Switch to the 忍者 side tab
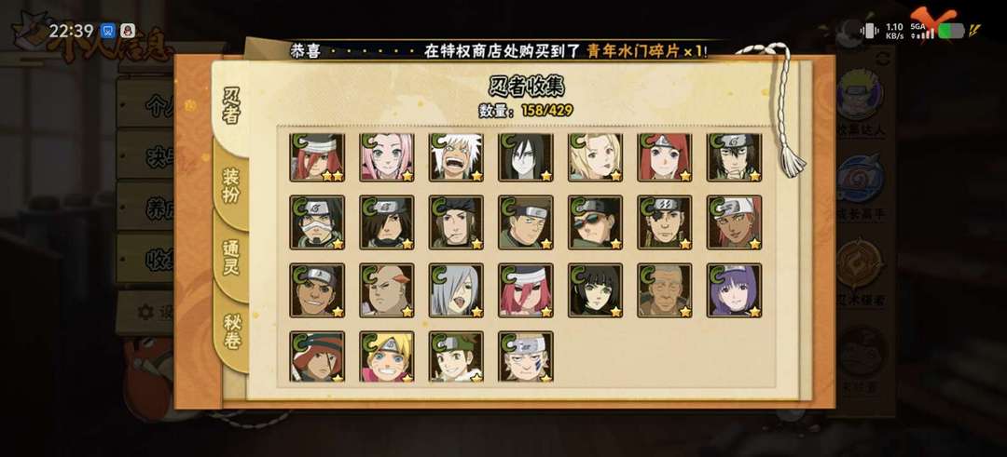 click(x=232, y=106)
